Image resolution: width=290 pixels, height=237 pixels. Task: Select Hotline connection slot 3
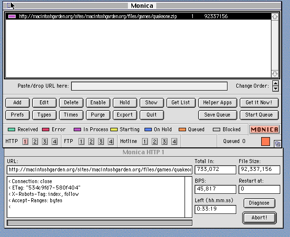pos(165,142)
